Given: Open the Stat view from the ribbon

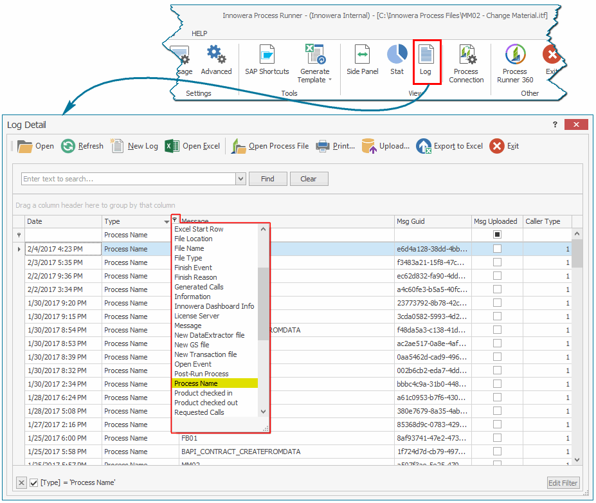Looking at the screenshot, I should (397, 56).
